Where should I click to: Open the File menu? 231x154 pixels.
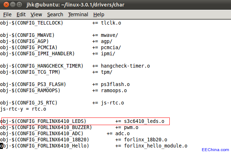(x=7, y=14)
